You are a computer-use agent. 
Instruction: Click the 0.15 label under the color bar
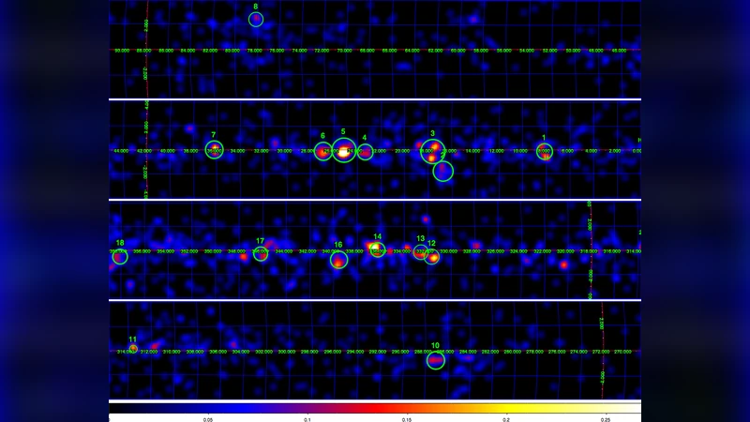407,419
